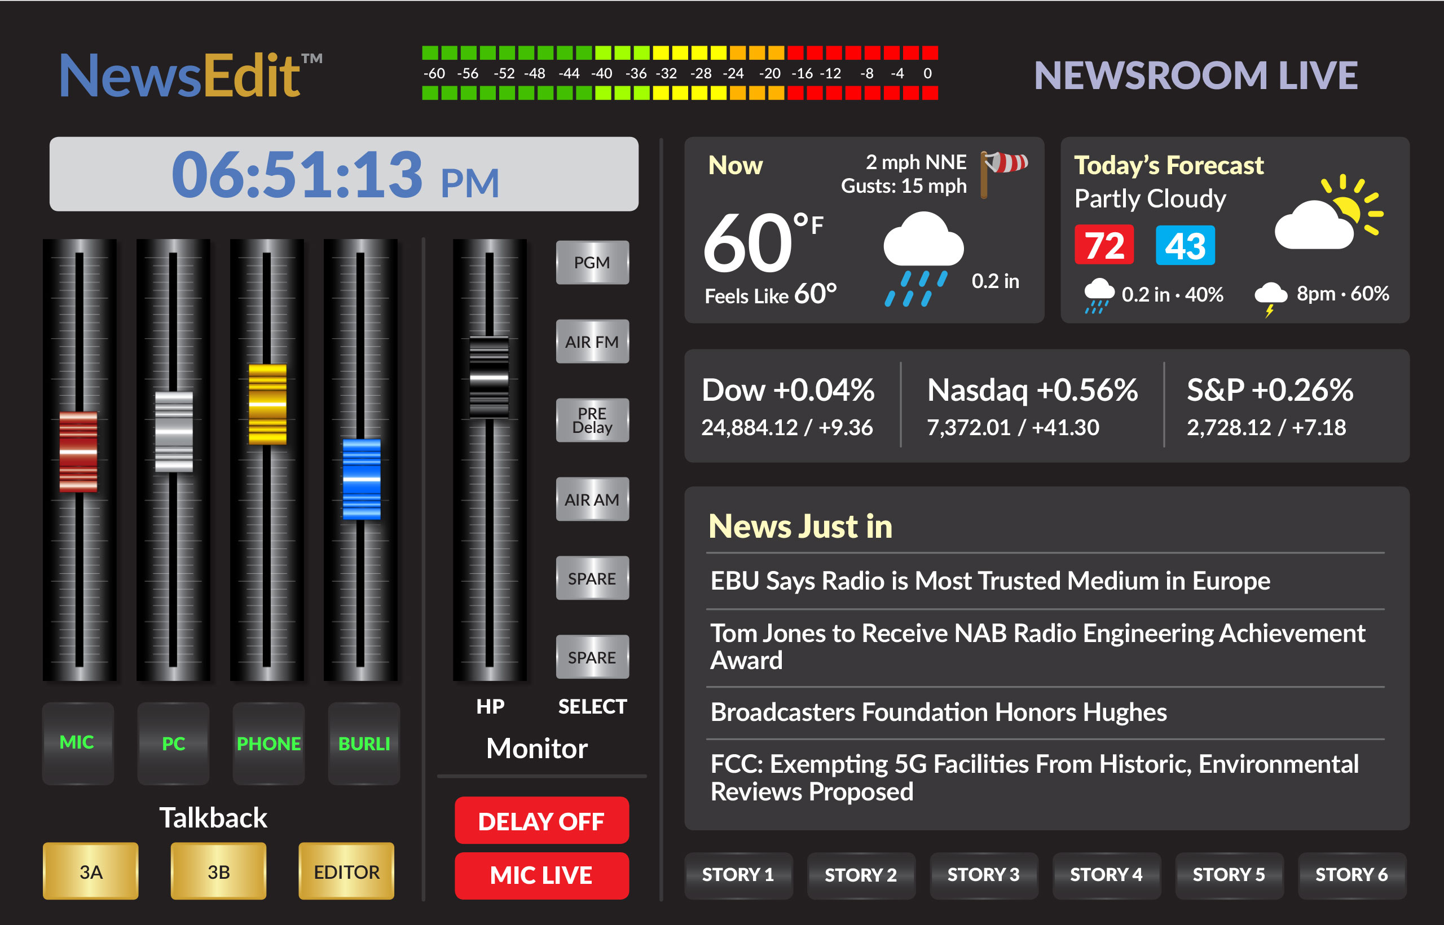Click the blue 43 low temperature badge
1444x925 pixels.
click(1185, 245)
